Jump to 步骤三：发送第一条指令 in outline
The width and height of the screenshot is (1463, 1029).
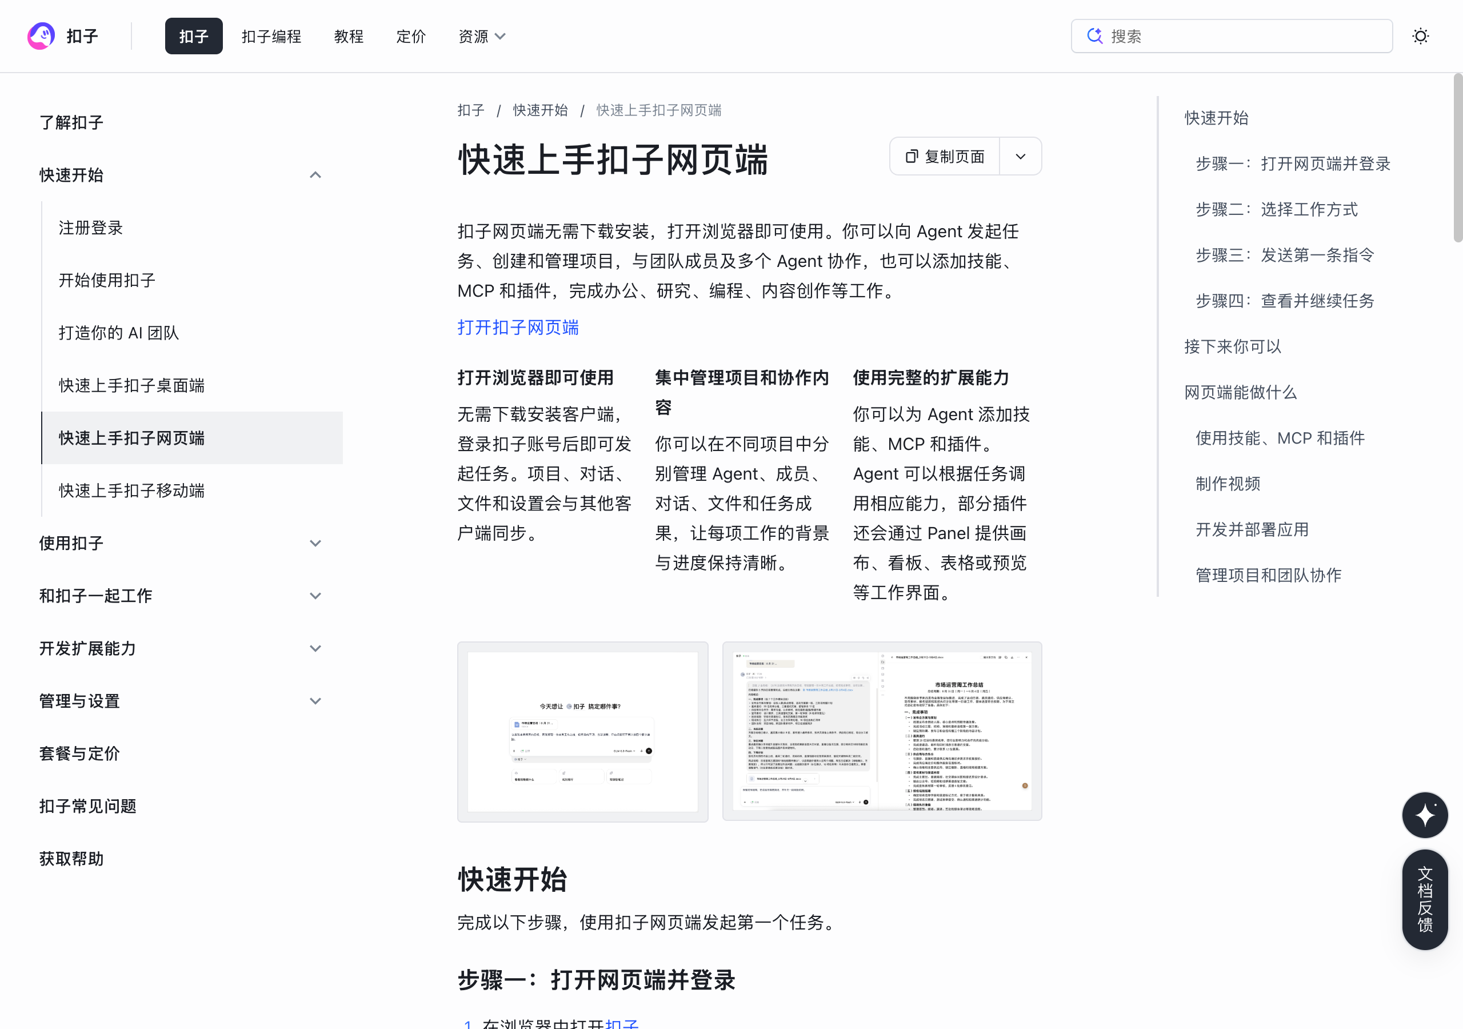1285,255
